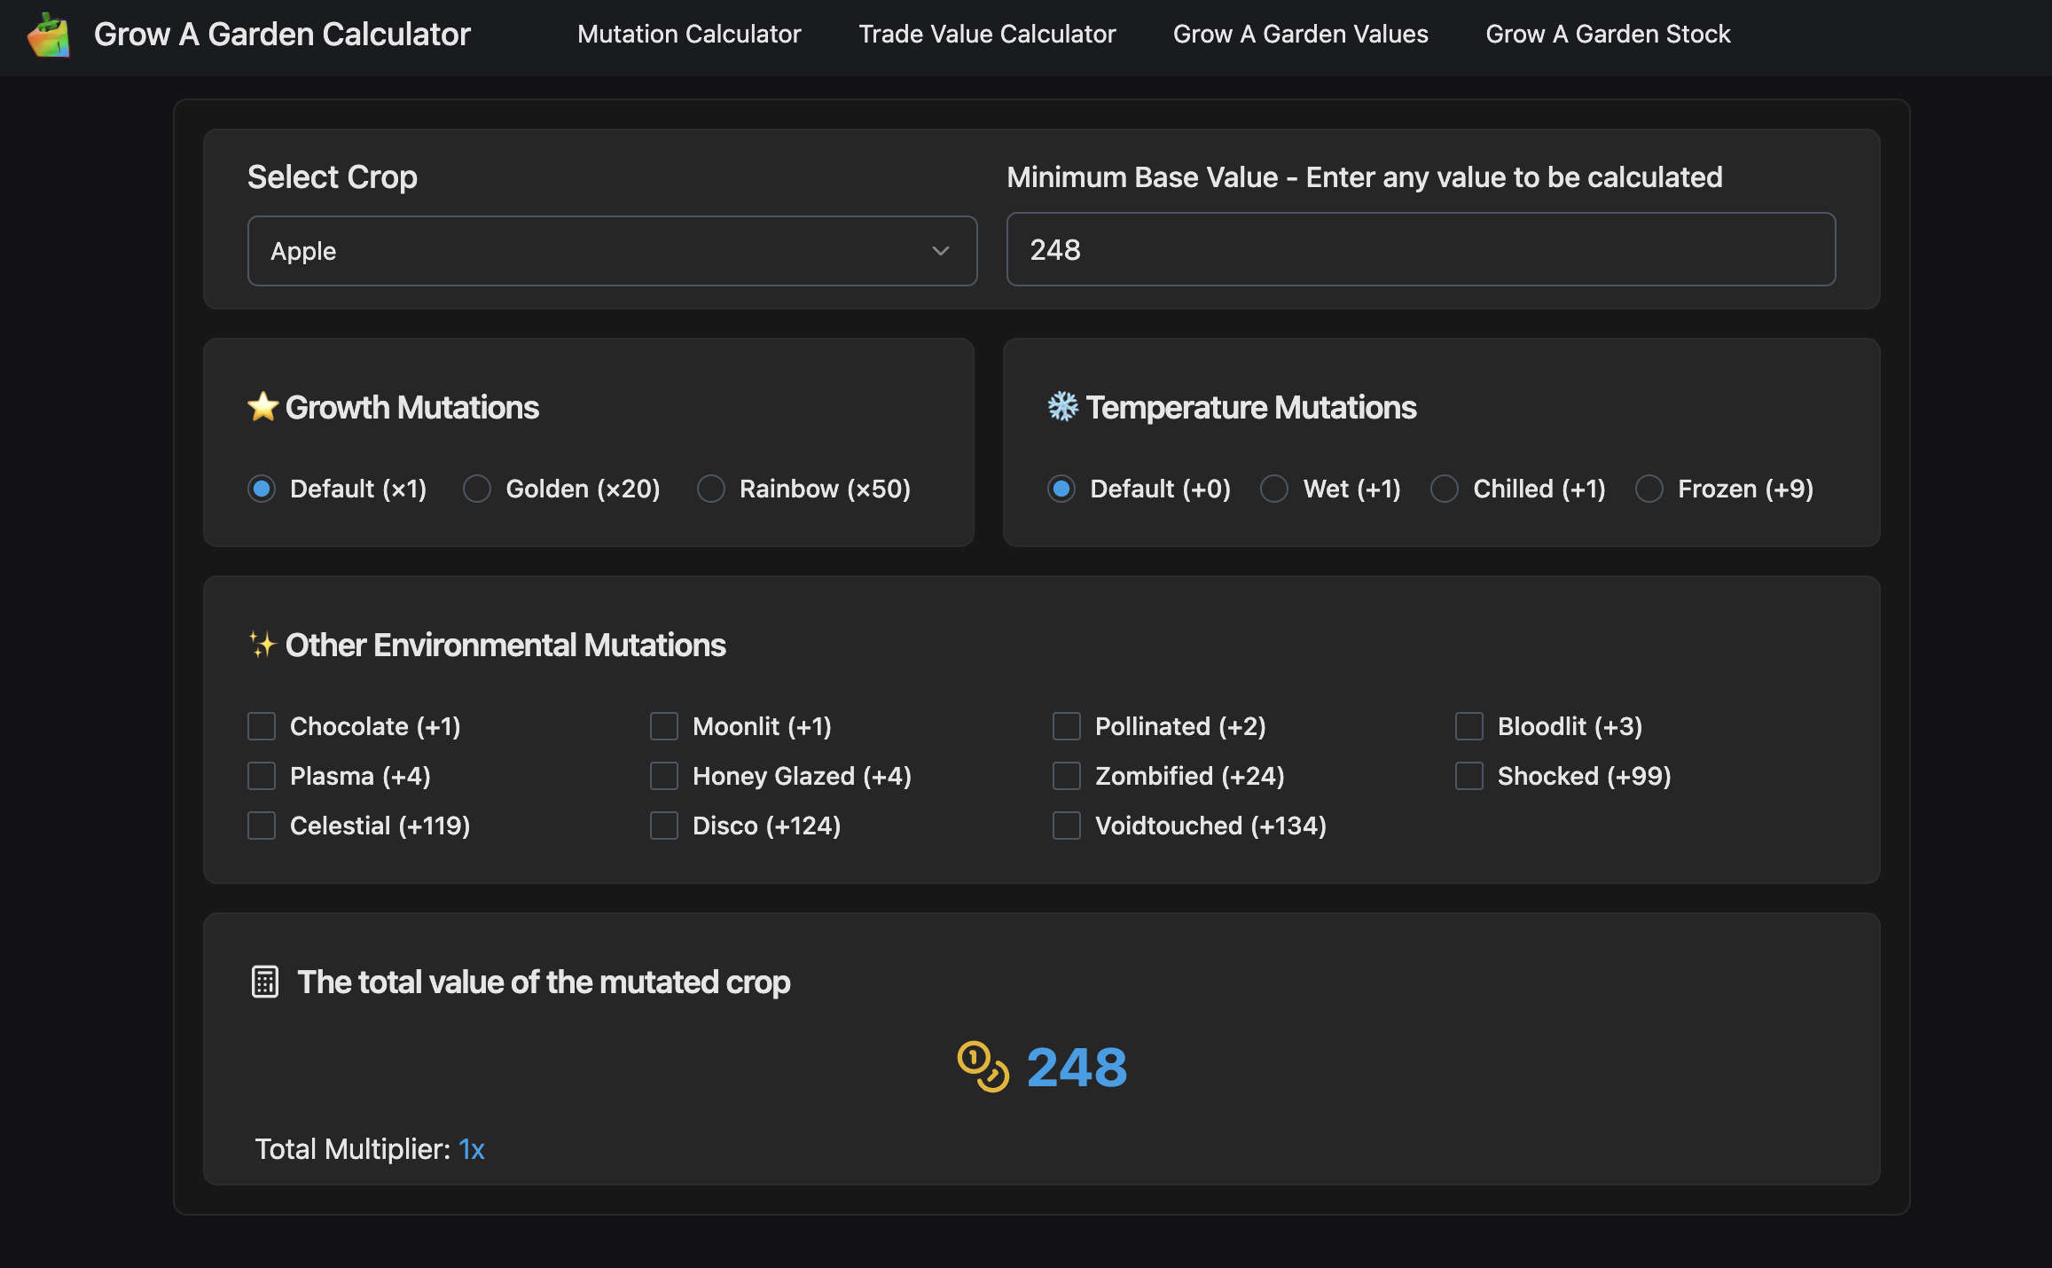Enable the Chocolate (+1) checkbox
Screen dimensions: 2052x1268
[x=262, y=726]
